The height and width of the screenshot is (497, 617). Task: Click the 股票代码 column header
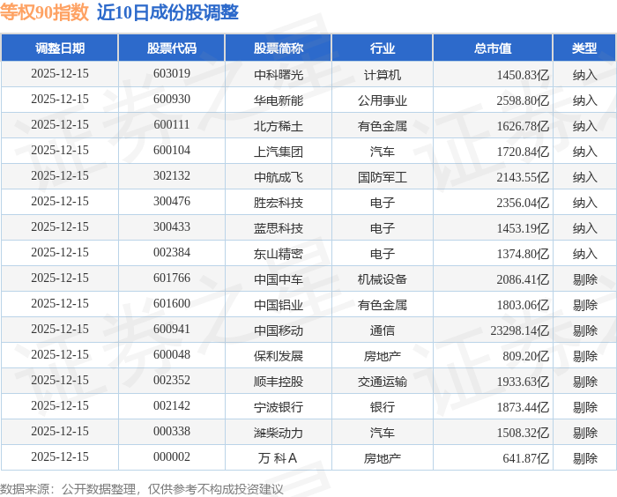pos(172,48)
